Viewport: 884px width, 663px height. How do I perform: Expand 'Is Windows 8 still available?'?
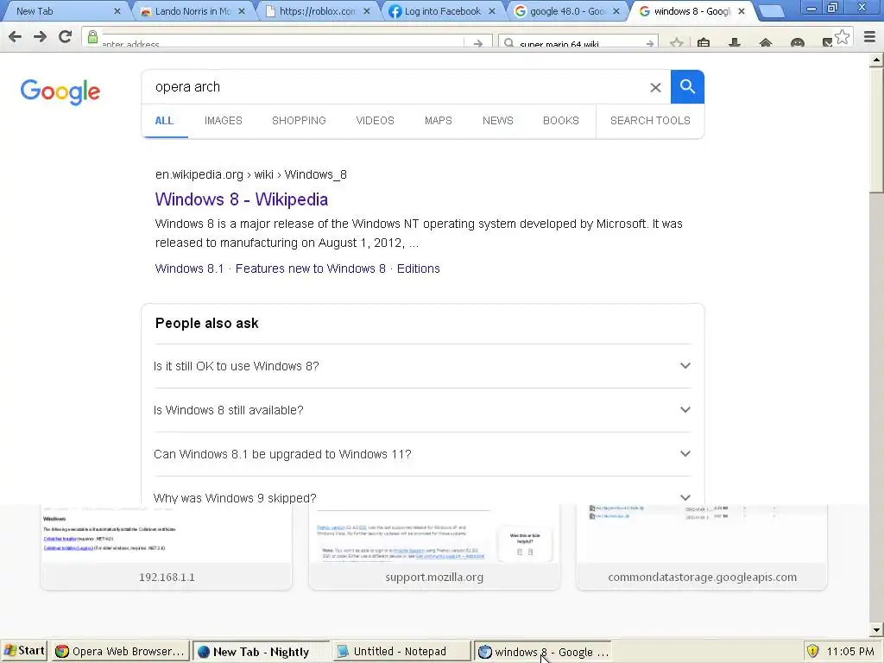(422, 410)
